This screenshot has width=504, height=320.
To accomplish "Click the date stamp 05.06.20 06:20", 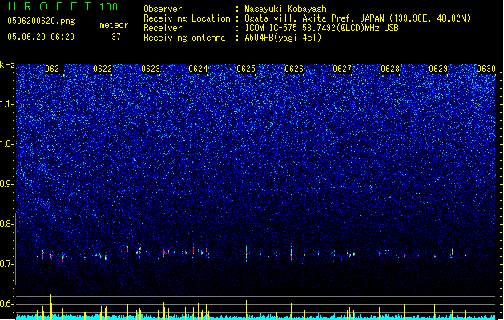I will 41,37.
